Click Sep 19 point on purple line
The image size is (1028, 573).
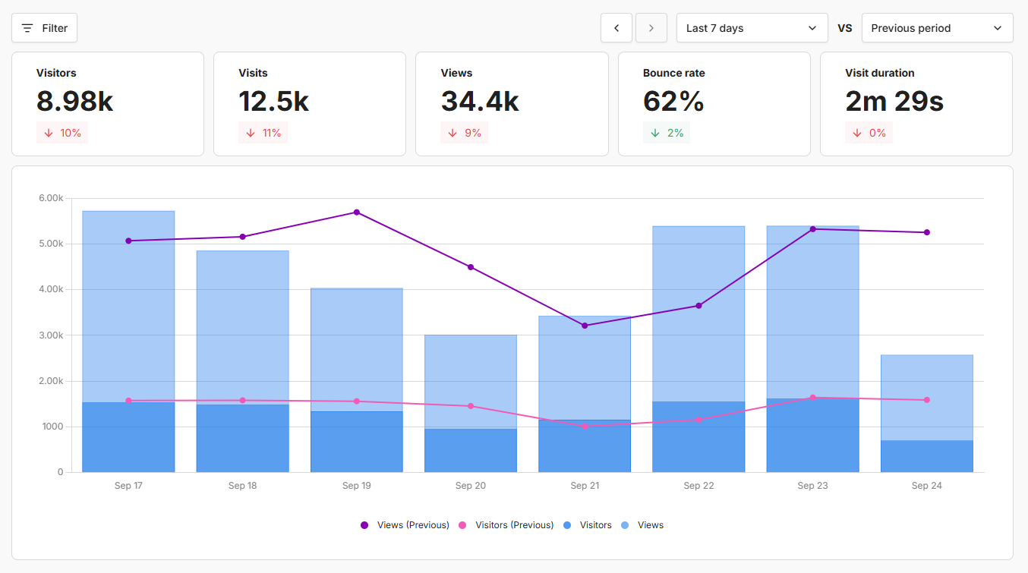tap(357, 213)
